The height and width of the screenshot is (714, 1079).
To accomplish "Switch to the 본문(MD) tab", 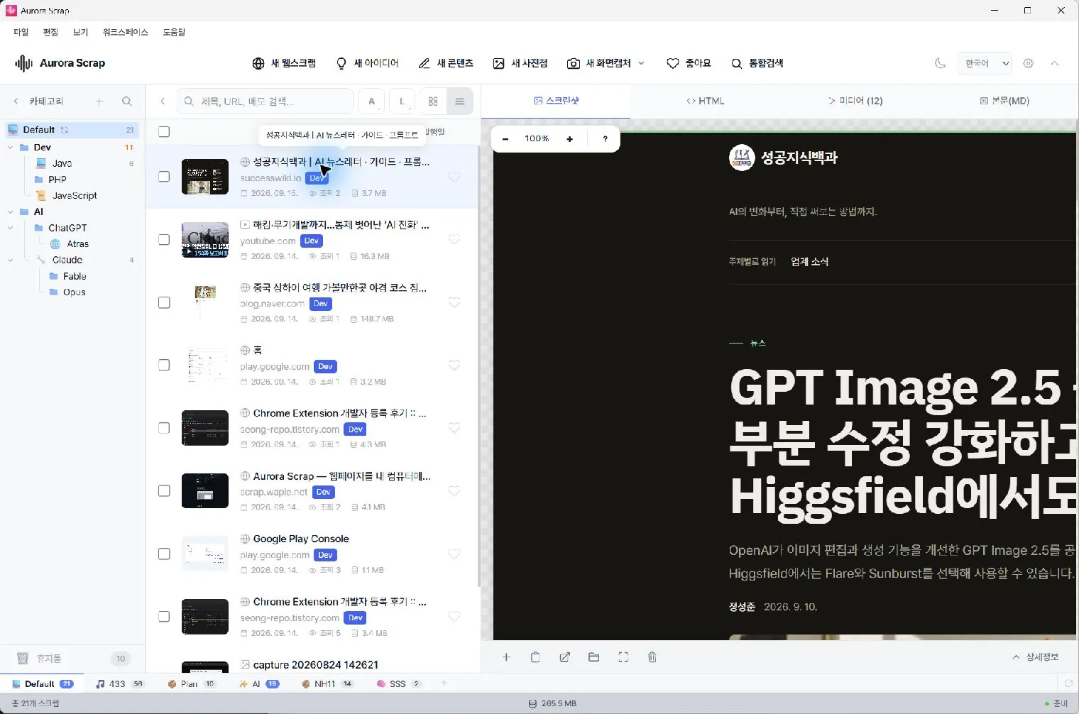I will click(1004, 101).
